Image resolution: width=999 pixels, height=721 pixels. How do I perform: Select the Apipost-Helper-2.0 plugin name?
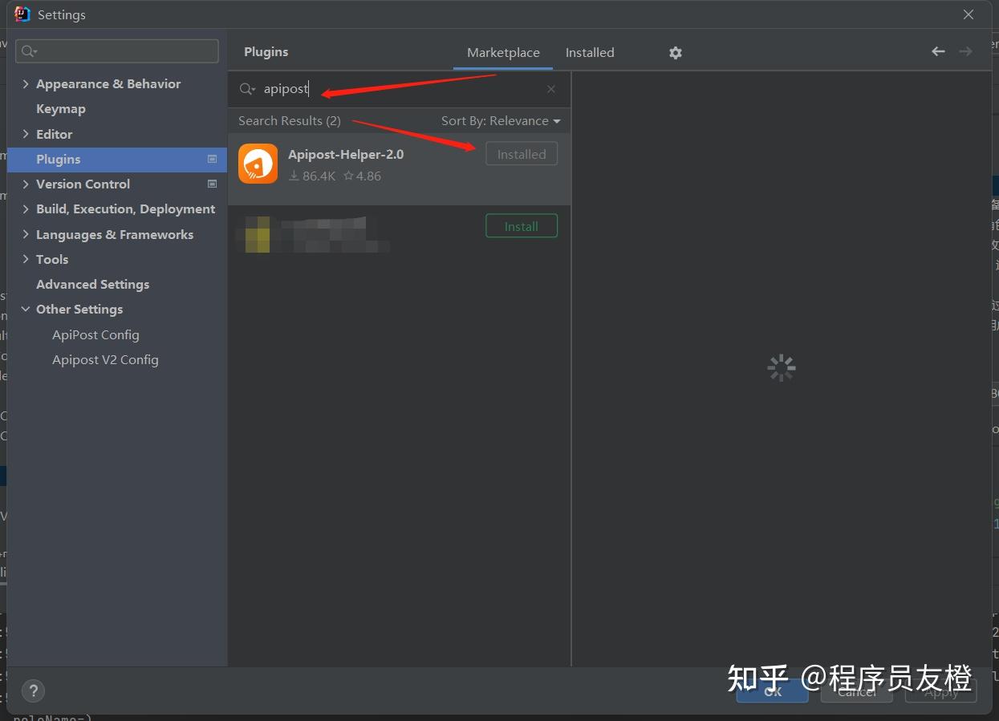346,154
